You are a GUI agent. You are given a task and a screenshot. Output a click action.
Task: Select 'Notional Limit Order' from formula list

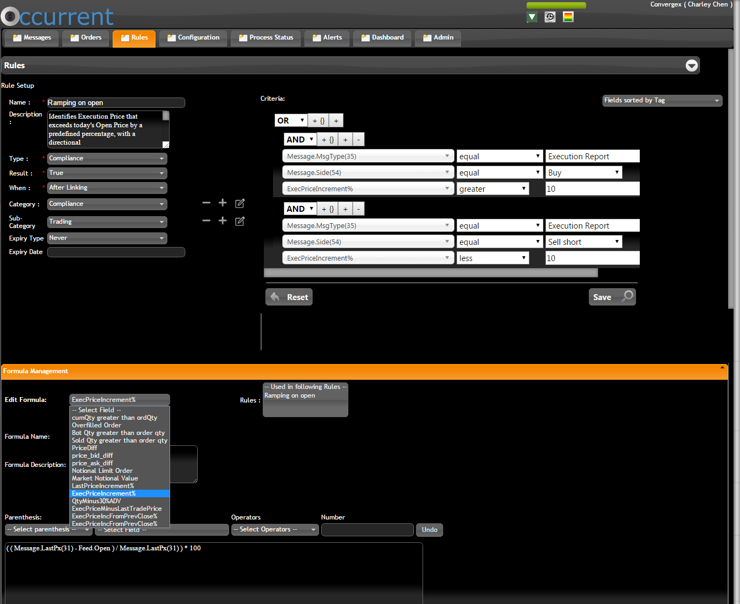[102, 471]
